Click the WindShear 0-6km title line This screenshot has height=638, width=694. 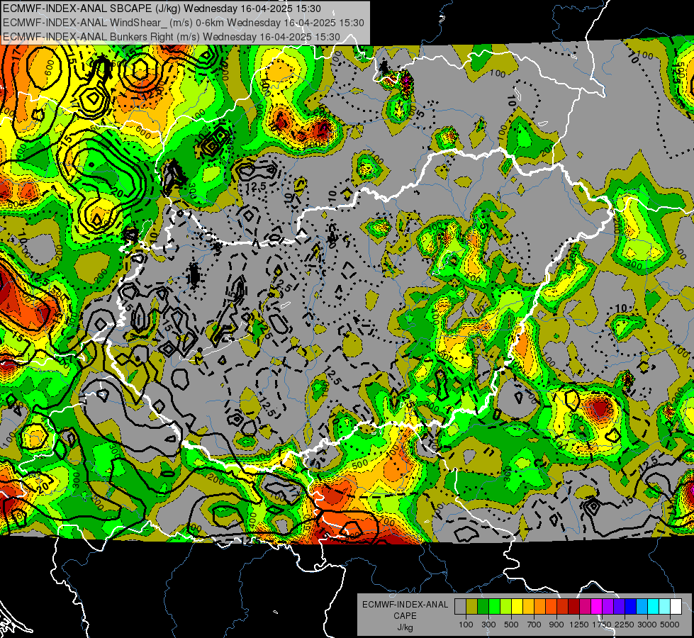[183, 23]
